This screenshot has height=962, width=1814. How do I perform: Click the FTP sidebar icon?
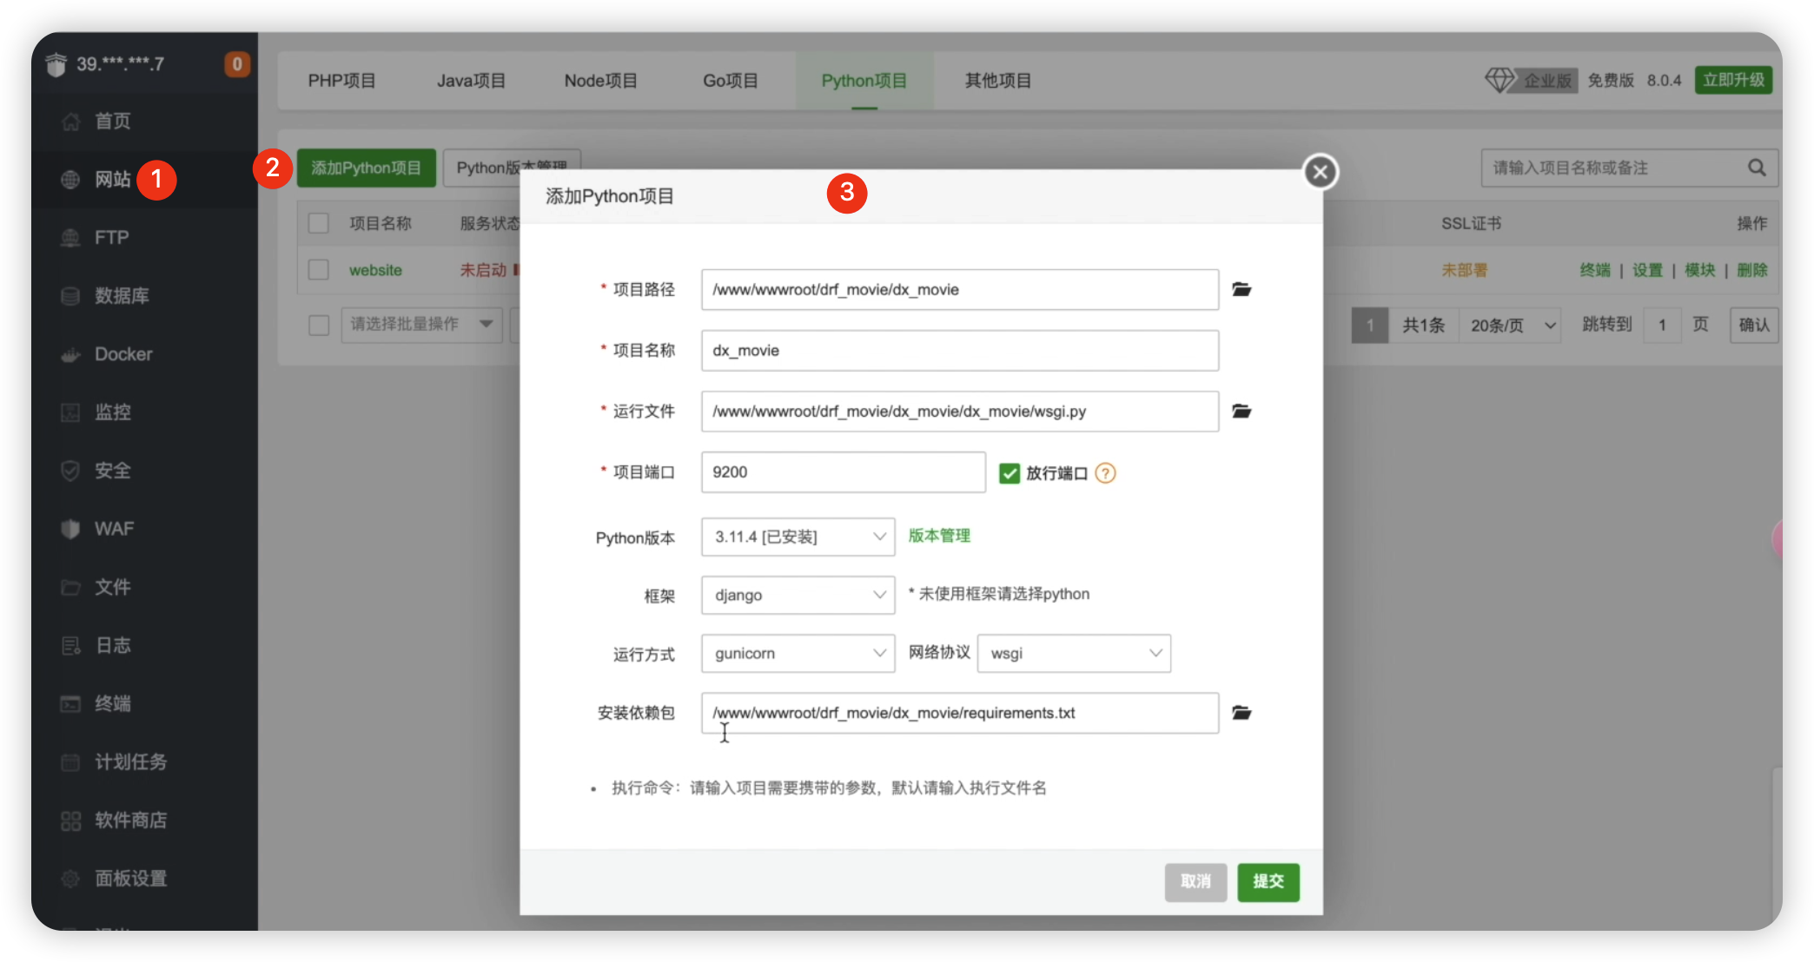(71, 238)
